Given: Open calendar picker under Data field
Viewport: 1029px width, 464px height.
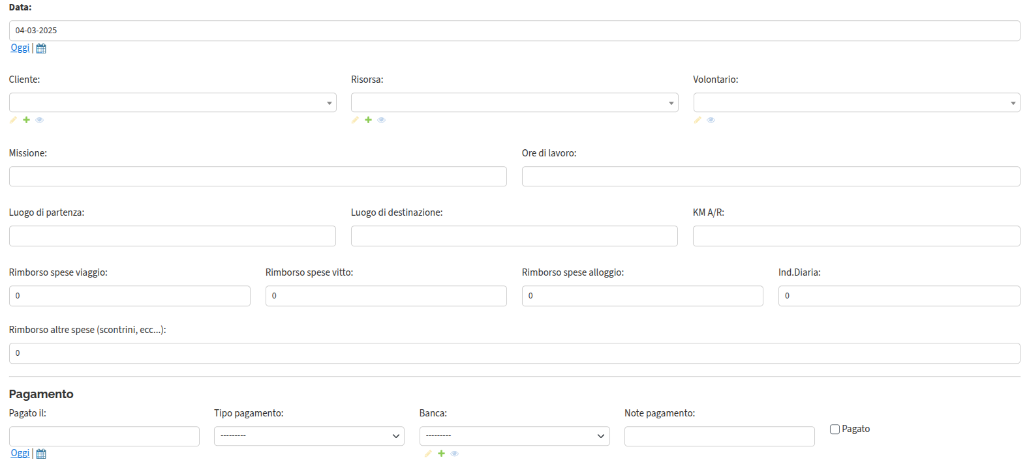Looking at the screenshot, I should click(x=41, y=48).
